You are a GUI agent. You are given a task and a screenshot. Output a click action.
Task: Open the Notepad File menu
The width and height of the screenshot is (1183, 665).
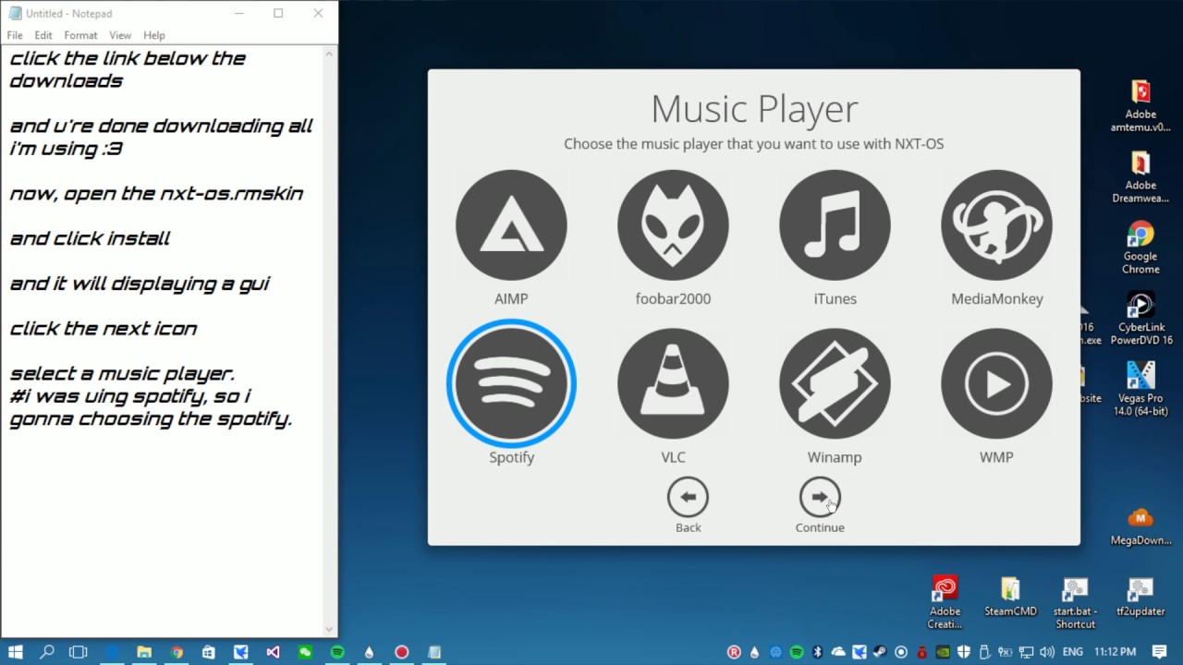[x=15, y=35]
